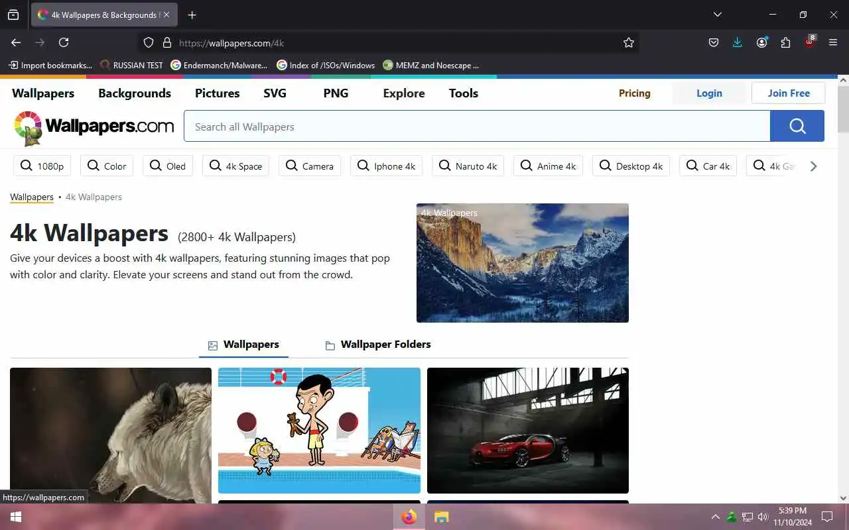Open the RUSSIAN TEST bookmark
The image size is (849, 530).
click(x=131, y=65)
